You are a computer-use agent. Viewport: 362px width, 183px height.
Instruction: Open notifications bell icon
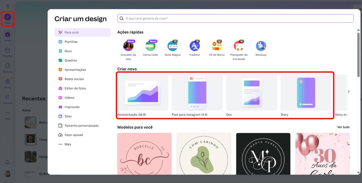tap(8, 162)
